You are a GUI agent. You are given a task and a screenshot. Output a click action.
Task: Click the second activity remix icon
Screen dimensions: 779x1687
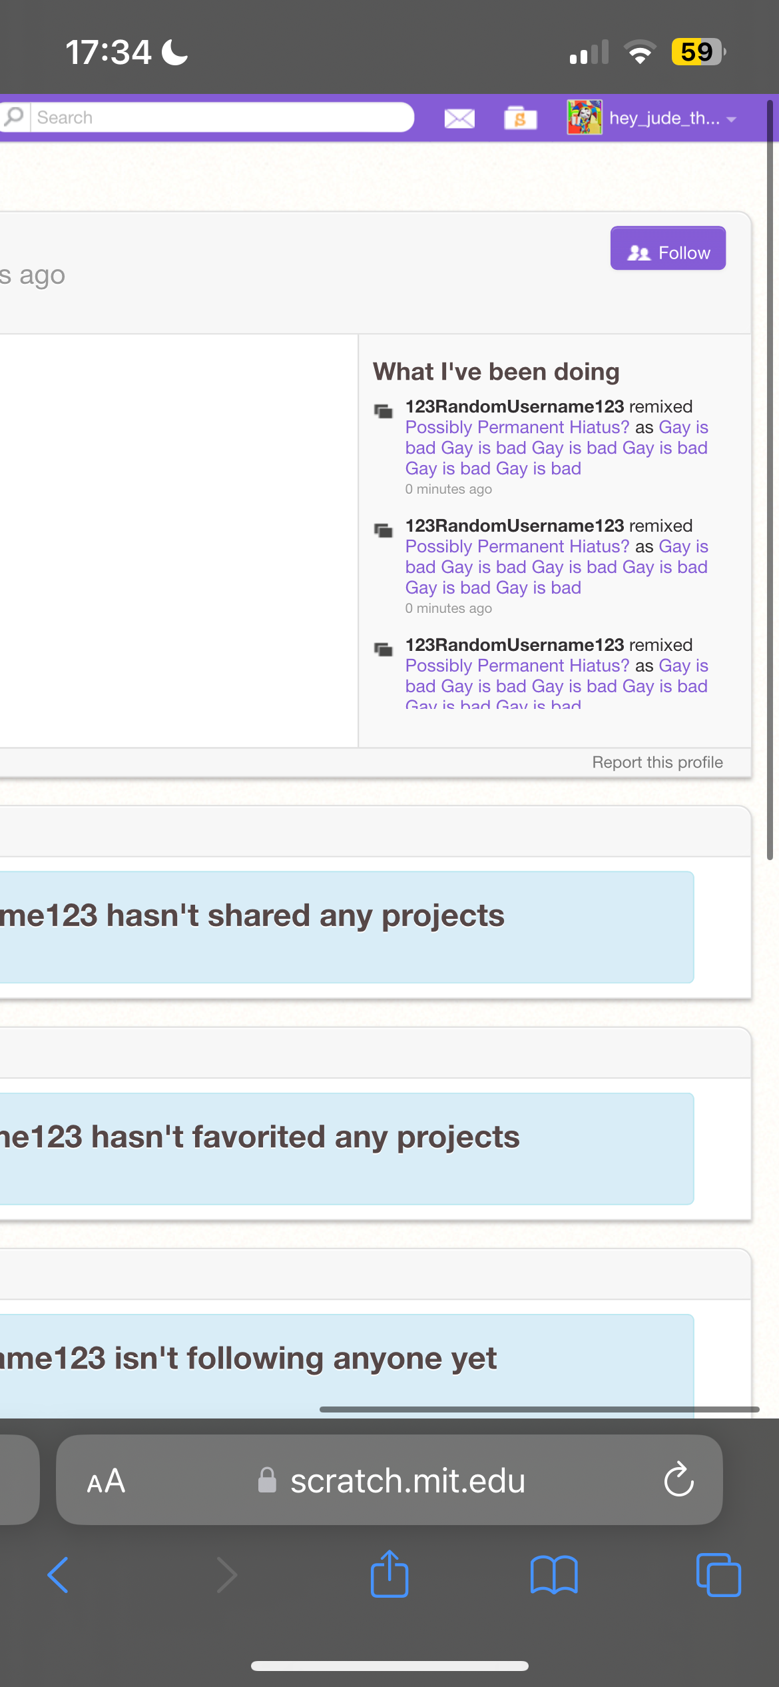click(x=384, y=530)
